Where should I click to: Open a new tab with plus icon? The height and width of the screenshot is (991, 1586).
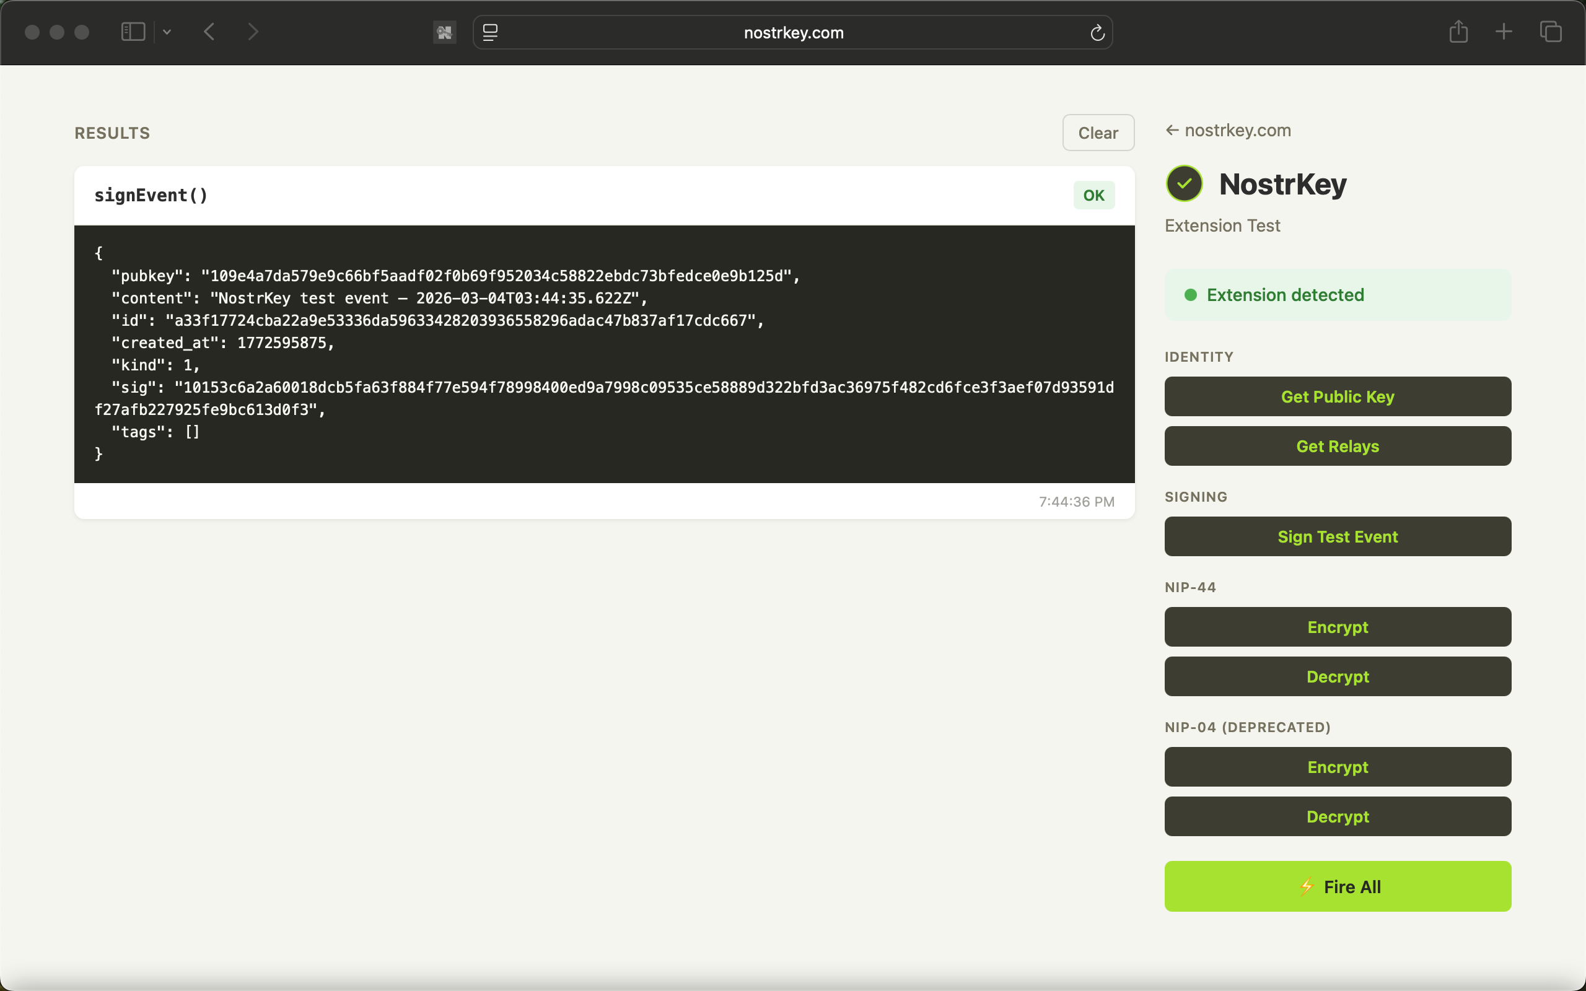[1504, 32]
